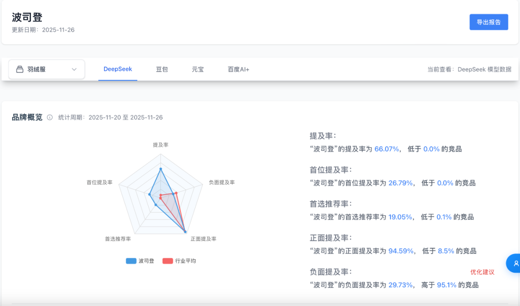Switch to the 百度AI+ tab
The width and height of the screenshot is (520, 306).
238,69
